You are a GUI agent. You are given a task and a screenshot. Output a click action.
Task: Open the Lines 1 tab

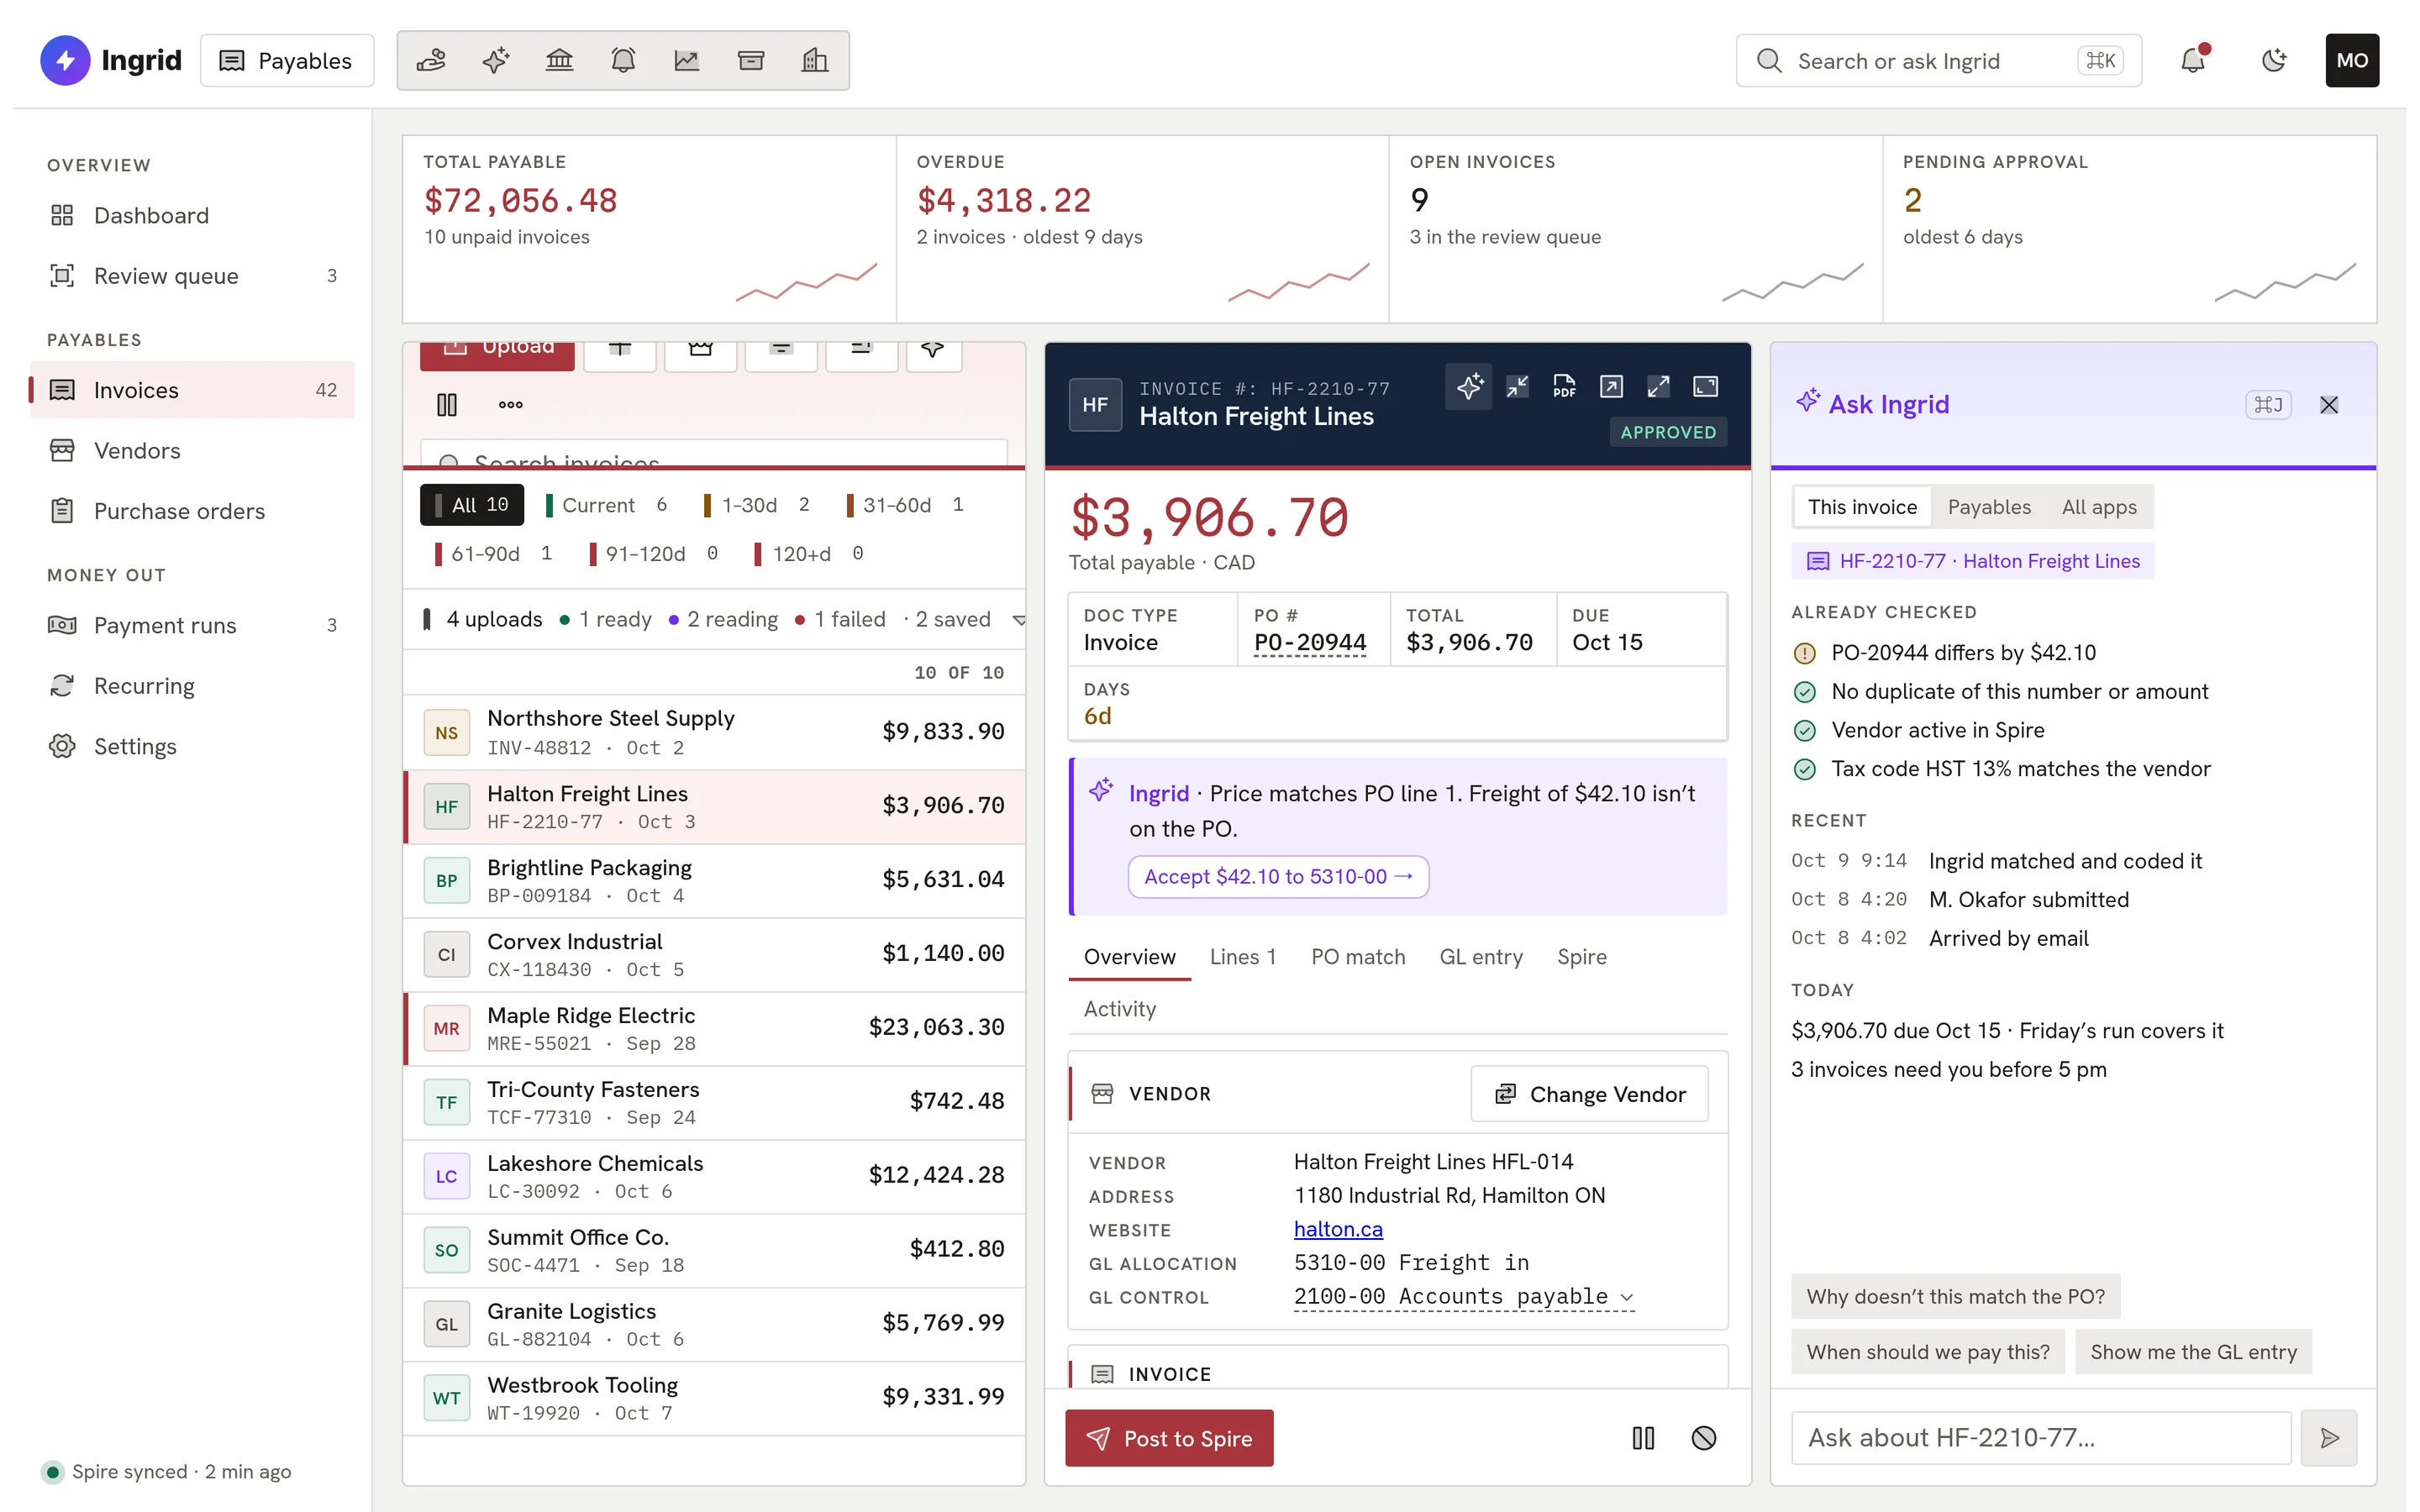click(1243, 957)
